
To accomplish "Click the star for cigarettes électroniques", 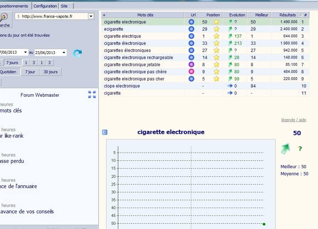I will click(217, 50).
